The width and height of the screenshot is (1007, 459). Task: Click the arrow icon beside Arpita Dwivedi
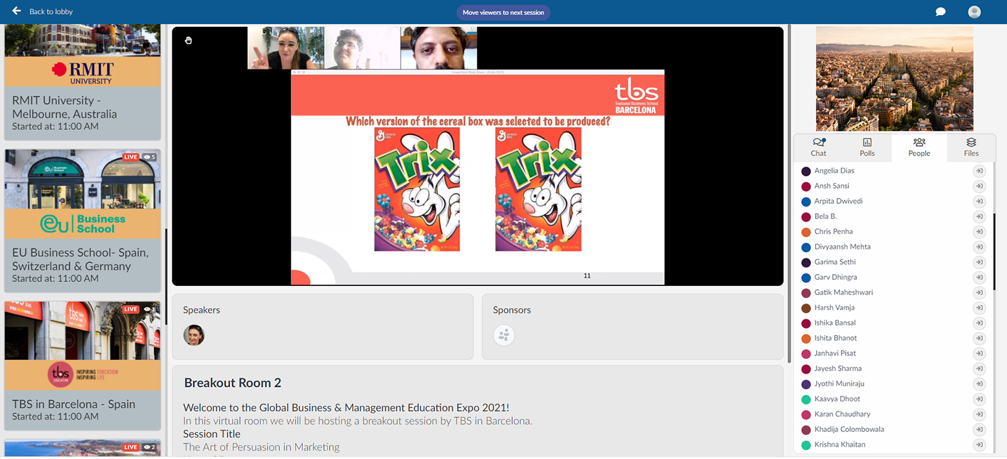tap(979, 201)
